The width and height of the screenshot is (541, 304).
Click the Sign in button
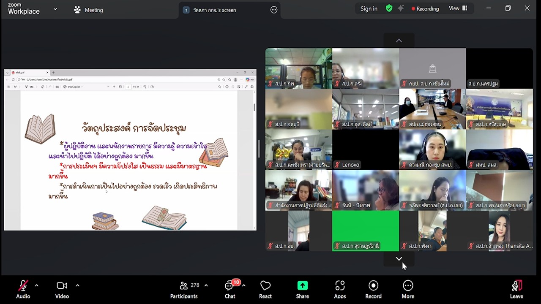369,8
